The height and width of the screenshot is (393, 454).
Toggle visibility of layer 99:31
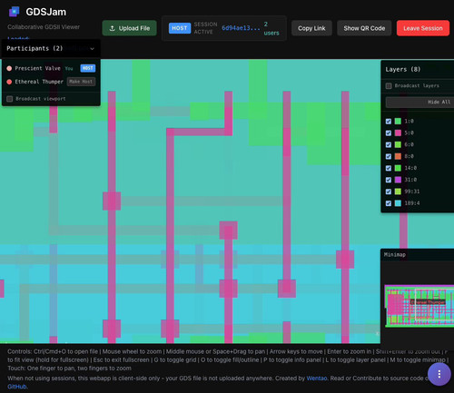pos(389,192)
